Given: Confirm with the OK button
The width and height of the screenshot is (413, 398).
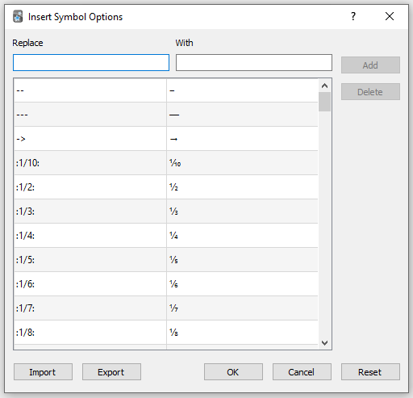Looking at the screenshot, I should click(233, 372).
